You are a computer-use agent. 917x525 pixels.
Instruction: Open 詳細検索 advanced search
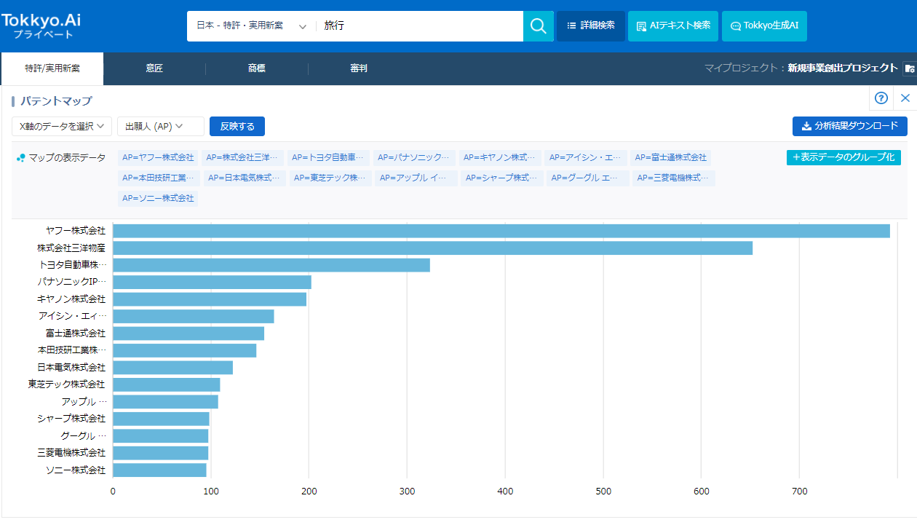point(590,26)
